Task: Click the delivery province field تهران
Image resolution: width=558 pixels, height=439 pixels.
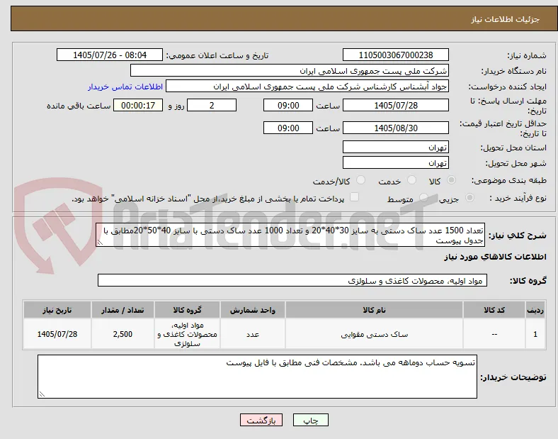Action: 396,148
